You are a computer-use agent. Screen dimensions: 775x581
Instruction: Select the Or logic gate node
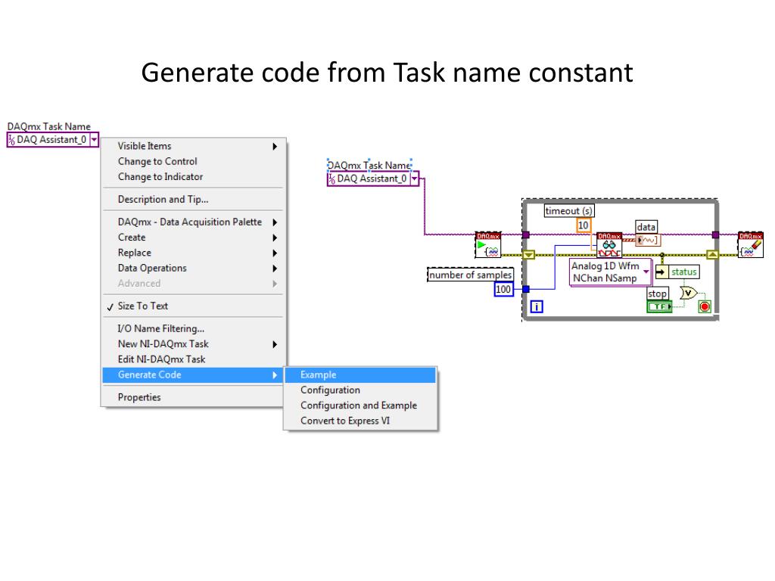pyautogui.click(x=687, y=293)
